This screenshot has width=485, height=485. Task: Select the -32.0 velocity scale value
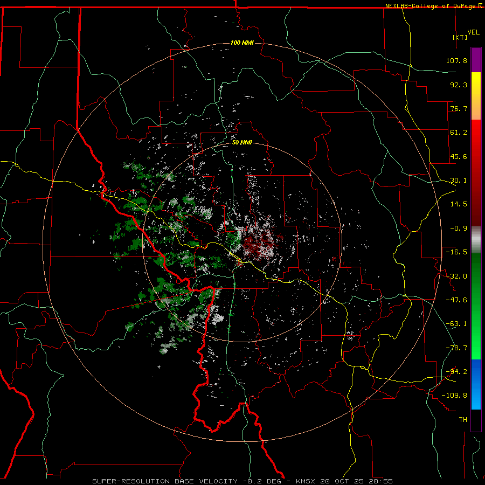tap(456, 276)
